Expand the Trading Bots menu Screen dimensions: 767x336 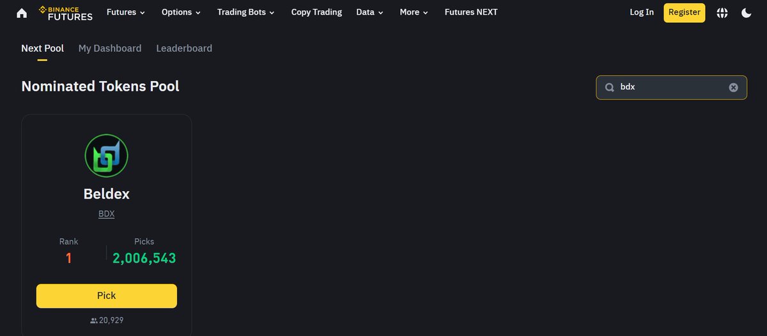(246, 12)
